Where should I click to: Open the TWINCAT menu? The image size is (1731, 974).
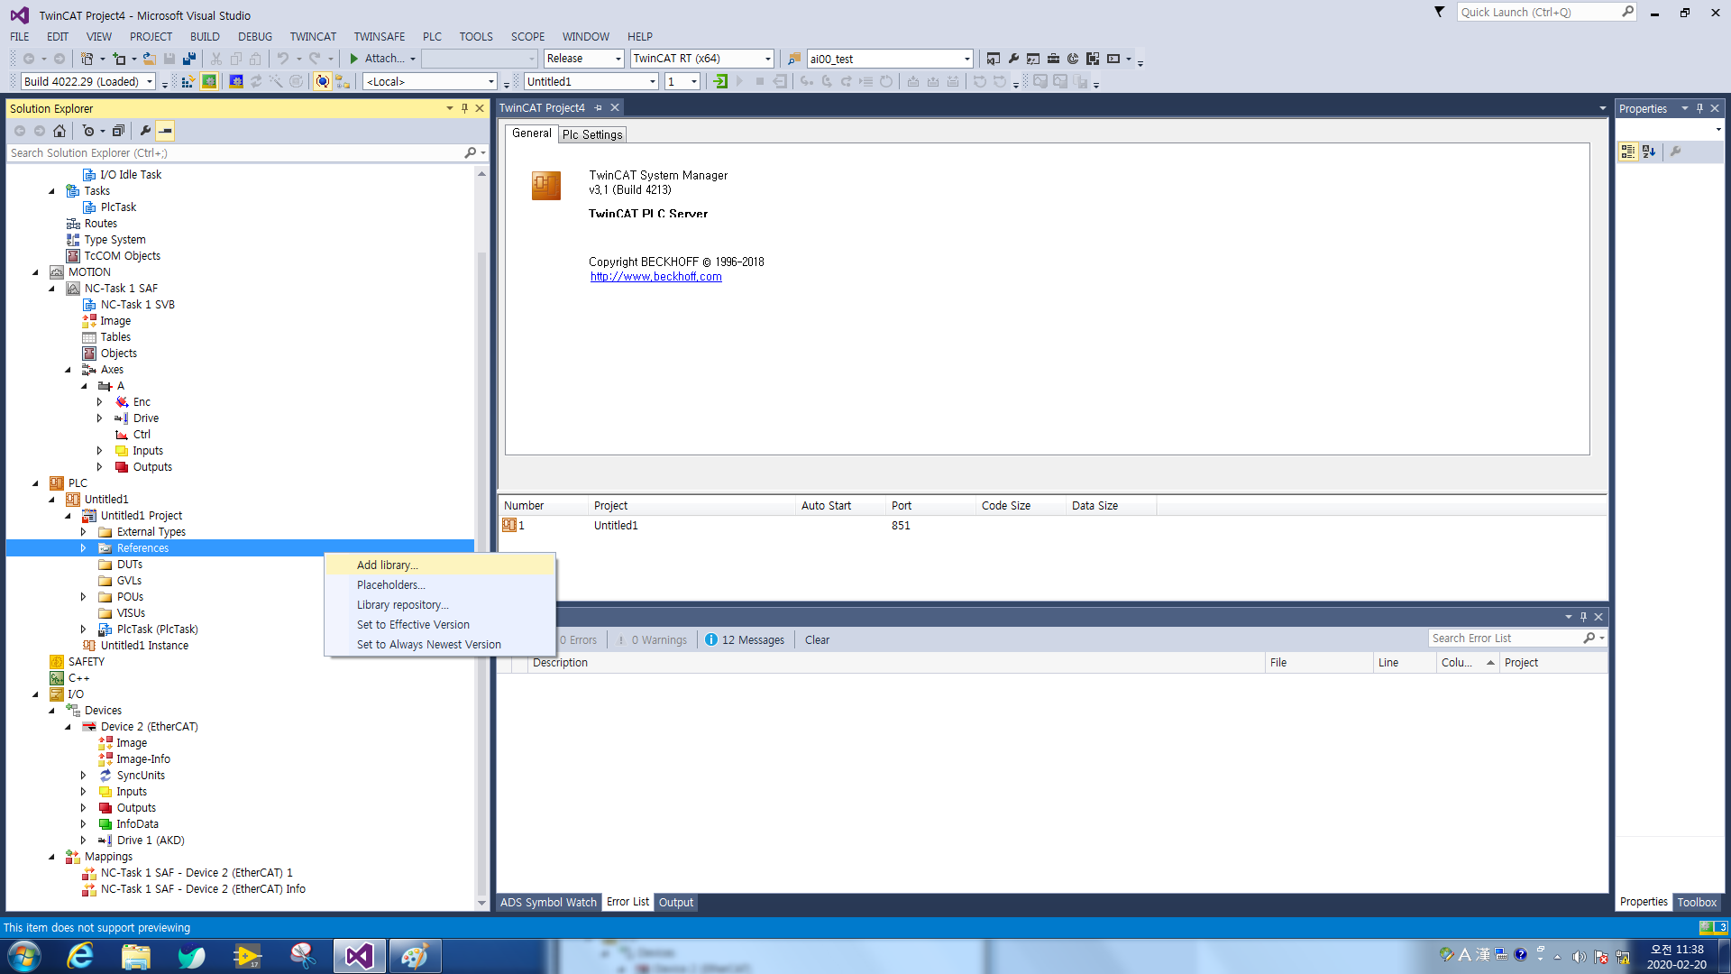(313, 37)
